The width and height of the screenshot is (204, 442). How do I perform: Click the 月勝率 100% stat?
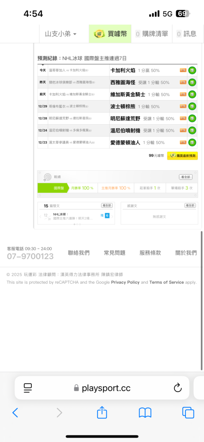click(82, 188)
